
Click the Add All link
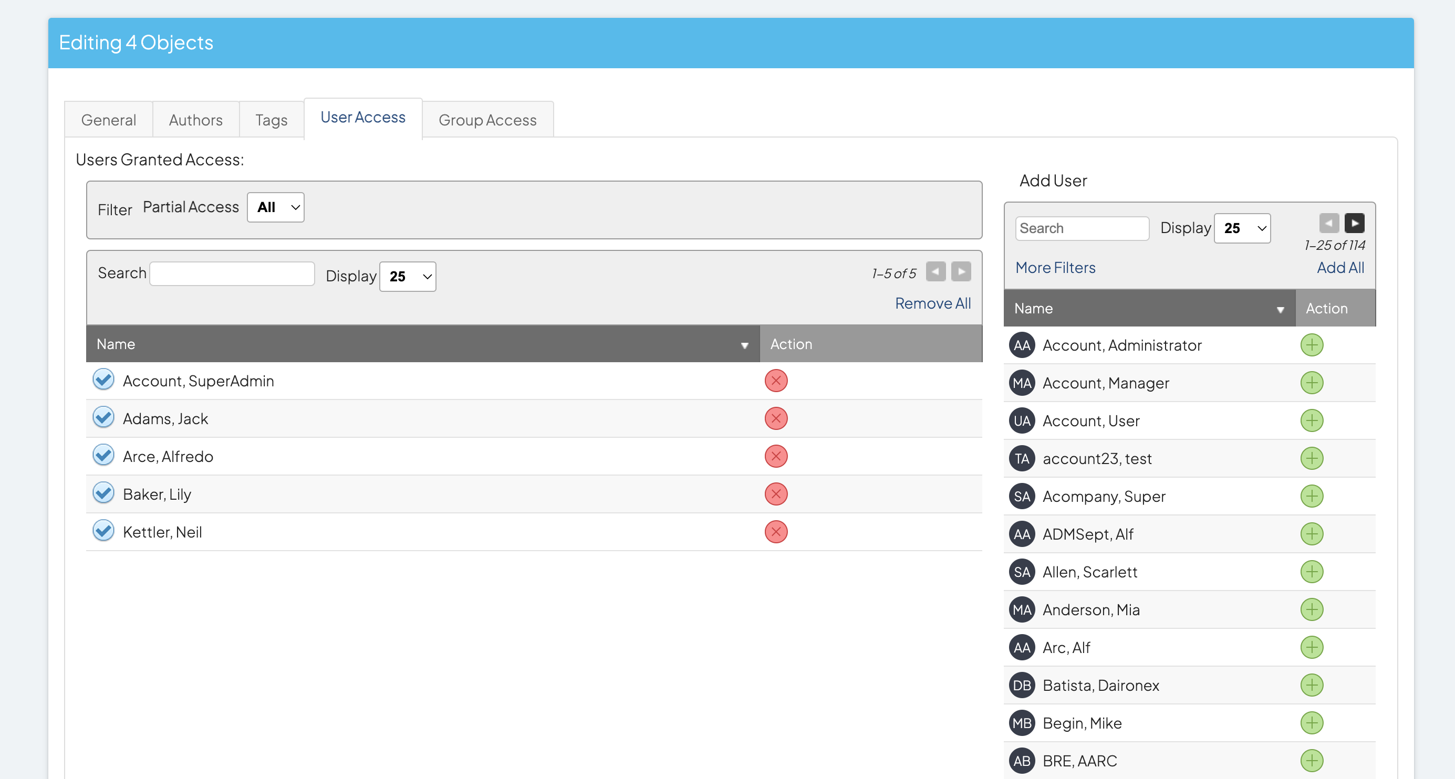pos(1340,268)
